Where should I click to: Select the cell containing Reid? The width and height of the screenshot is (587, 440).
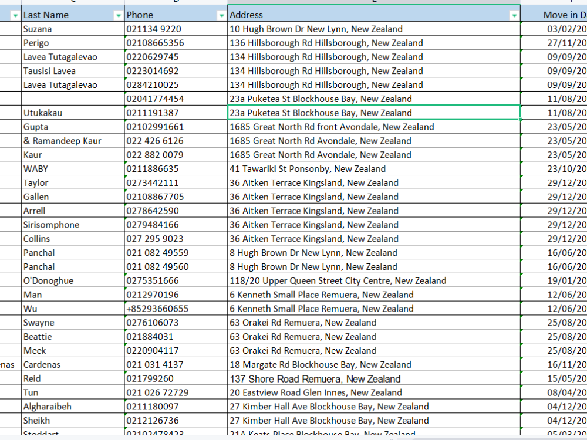pos(73,378)
